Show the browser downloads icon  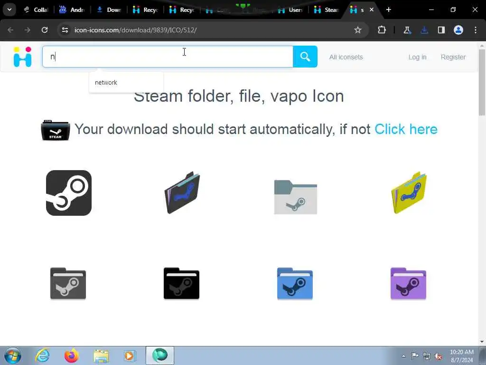[424, 30]
